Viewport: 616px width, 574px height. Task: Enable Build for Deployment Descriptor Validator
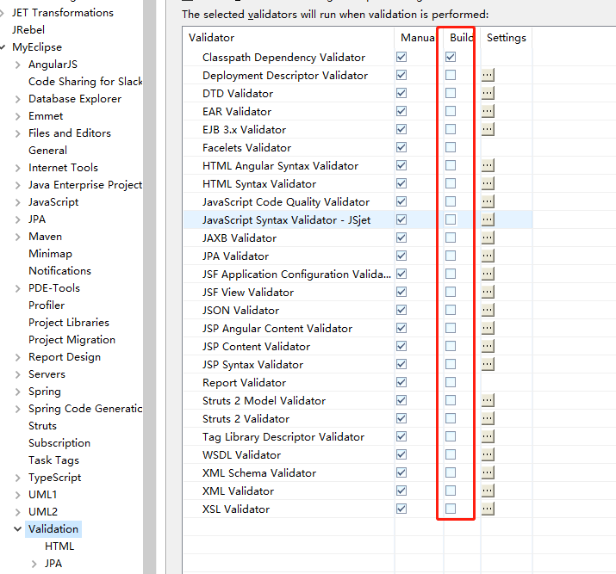click(451, 75)
